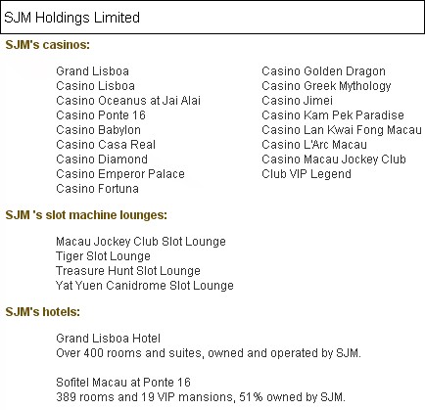Choose the Casino Babylon entry
This screenshot has width=425, height=410.
pos(98,130)
